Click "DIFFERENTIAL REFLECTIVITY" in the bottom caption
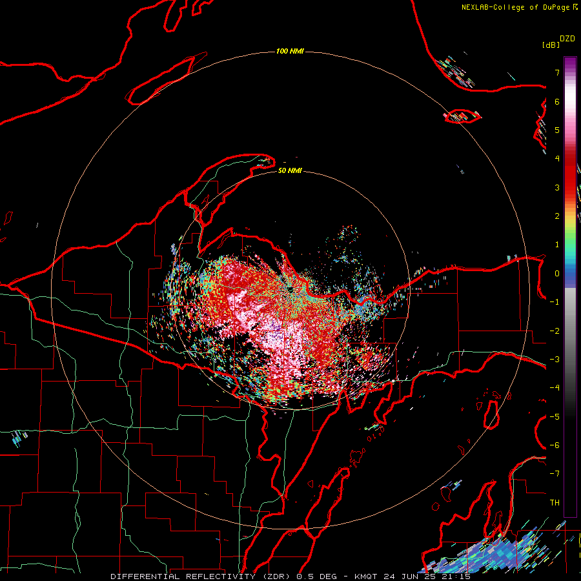This screenshot has width=581, height=581. click(183, 576)
